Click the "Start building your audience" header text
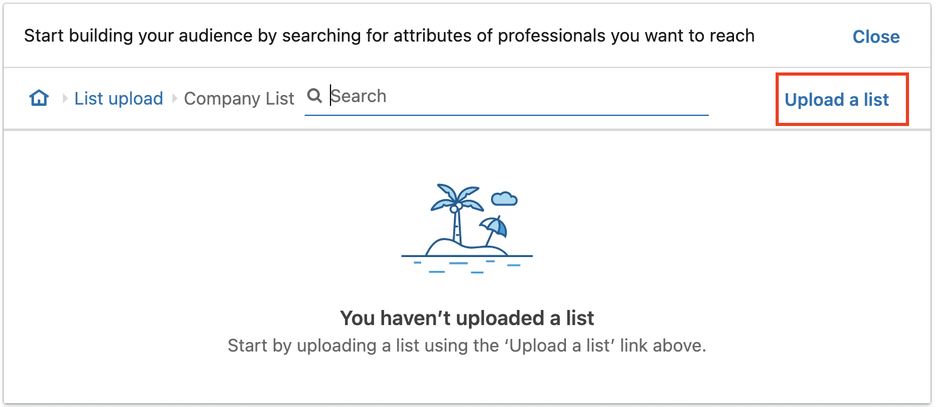Image resolution: width=938 pixels, height=407 pixels. pos(389,36)
